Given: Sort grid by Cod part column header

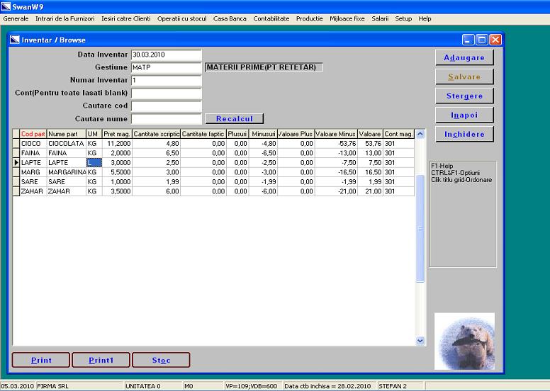Looking at the screenshot, I should point(33,133).
